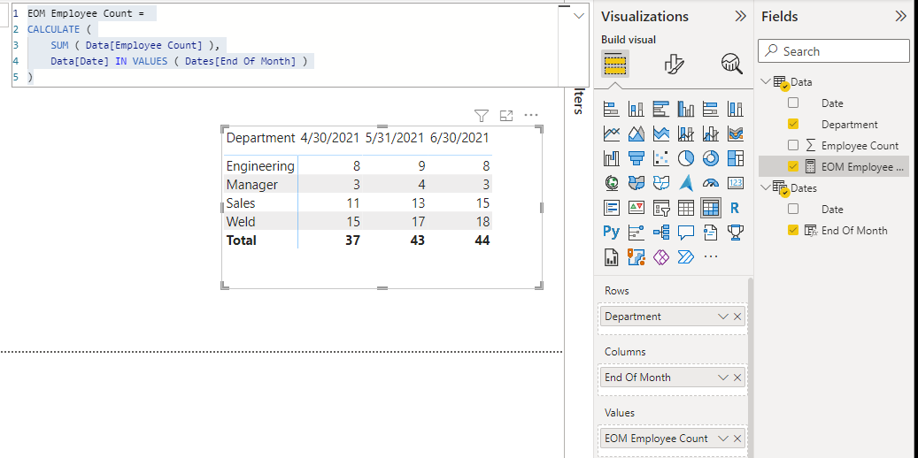The height and width of the screenshot is (458, 918).
Task: Select the treemap visual
Action: click(x=736, y=158)
